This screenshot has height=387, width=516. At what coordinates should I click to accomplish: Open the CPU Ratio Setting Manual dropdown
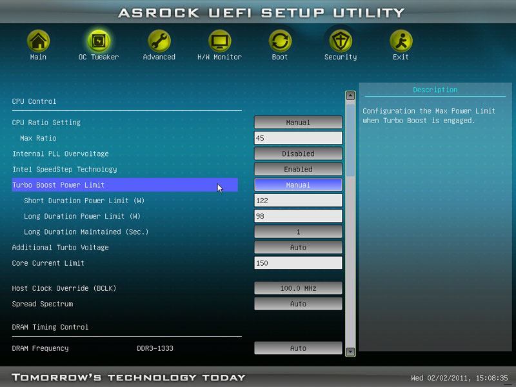pyautogui.click(x=298, y=123)
